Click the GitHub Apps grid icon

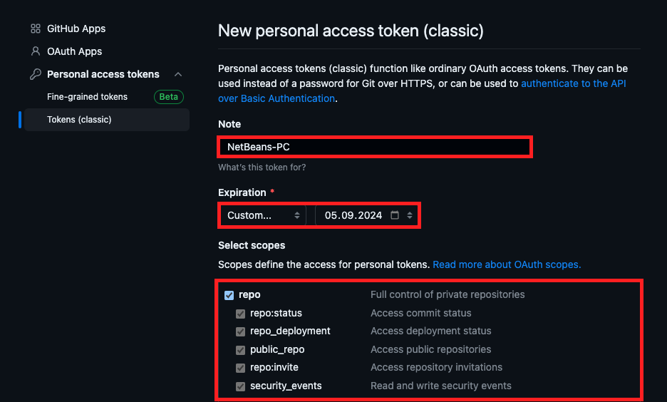(36, 29)
